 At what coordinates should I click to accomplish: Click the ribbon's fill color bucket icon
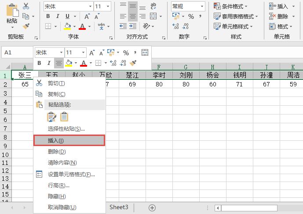(68, 26)
